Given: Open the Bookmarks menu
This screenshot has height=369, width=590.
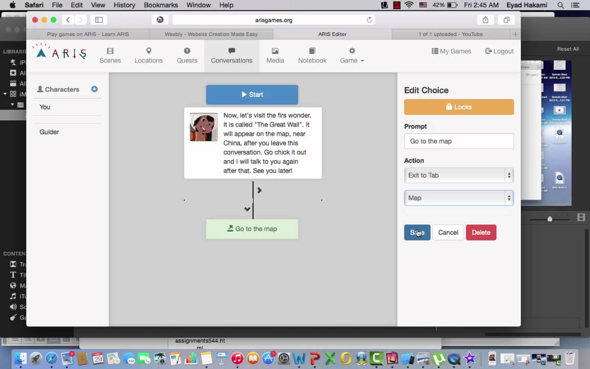Looking at the screenshot, I should click(x=161, y=5).
